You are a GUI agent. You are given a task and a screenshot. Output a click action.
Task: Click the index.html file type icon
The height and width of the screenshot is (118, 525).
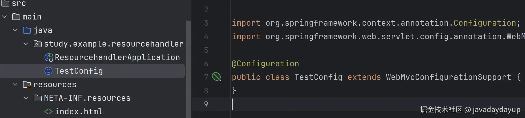[x=49, y=112]
